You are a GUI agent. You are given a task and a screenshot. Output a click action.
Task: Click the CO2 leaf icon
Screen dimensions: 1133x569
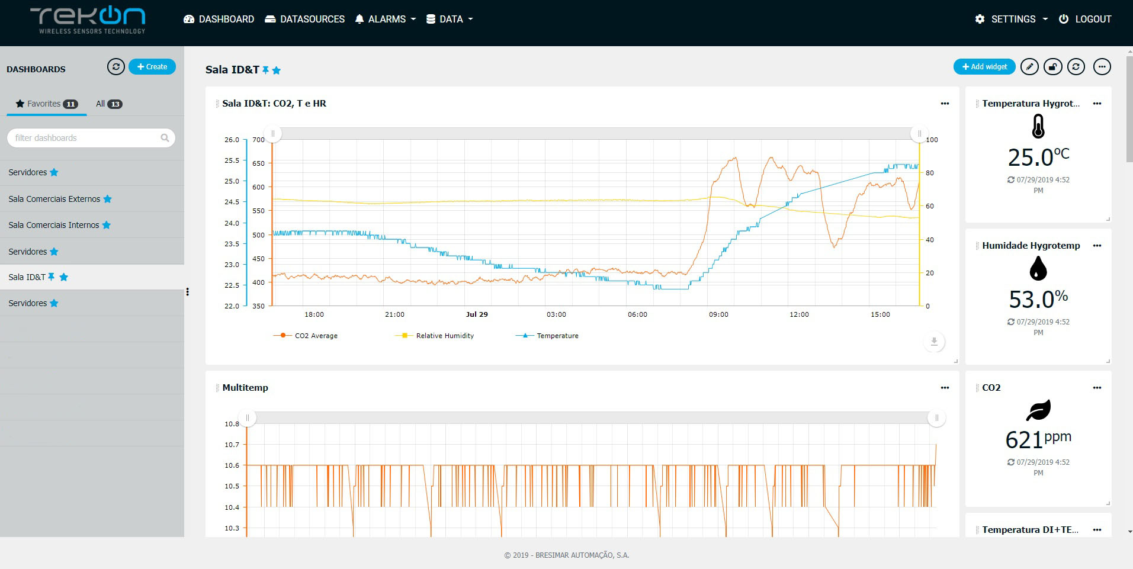(x=1038, y=410)
